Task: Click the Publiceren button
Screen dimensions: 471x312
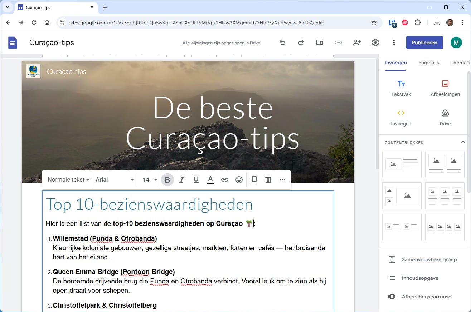Action: click(x=424, y=43)
